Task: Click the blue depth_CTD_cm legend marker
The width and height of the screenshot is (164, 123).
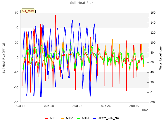Action: [95, 118]
